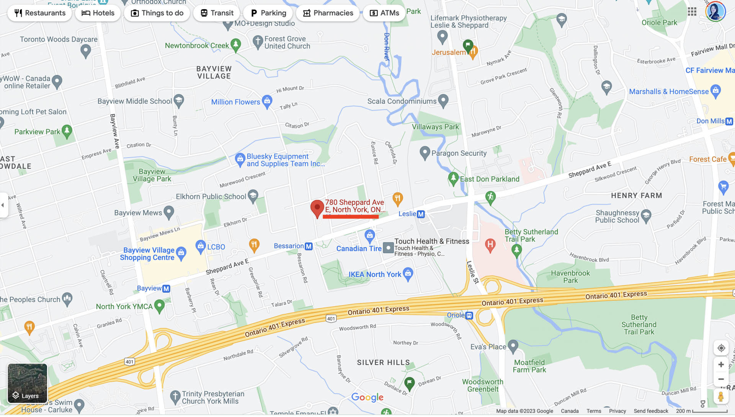Select the hospital H marker
Image resolution: width=735 pixels, height=417 pixels.
(x=490, y=245)
